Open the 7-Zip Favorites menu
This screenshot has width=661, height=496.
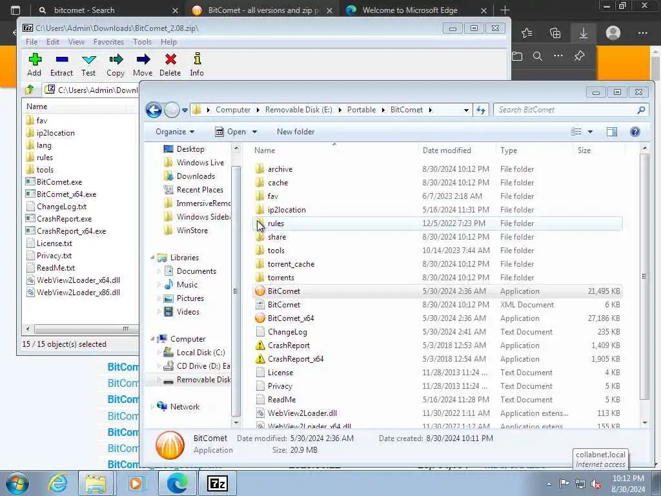click(108, 42)
